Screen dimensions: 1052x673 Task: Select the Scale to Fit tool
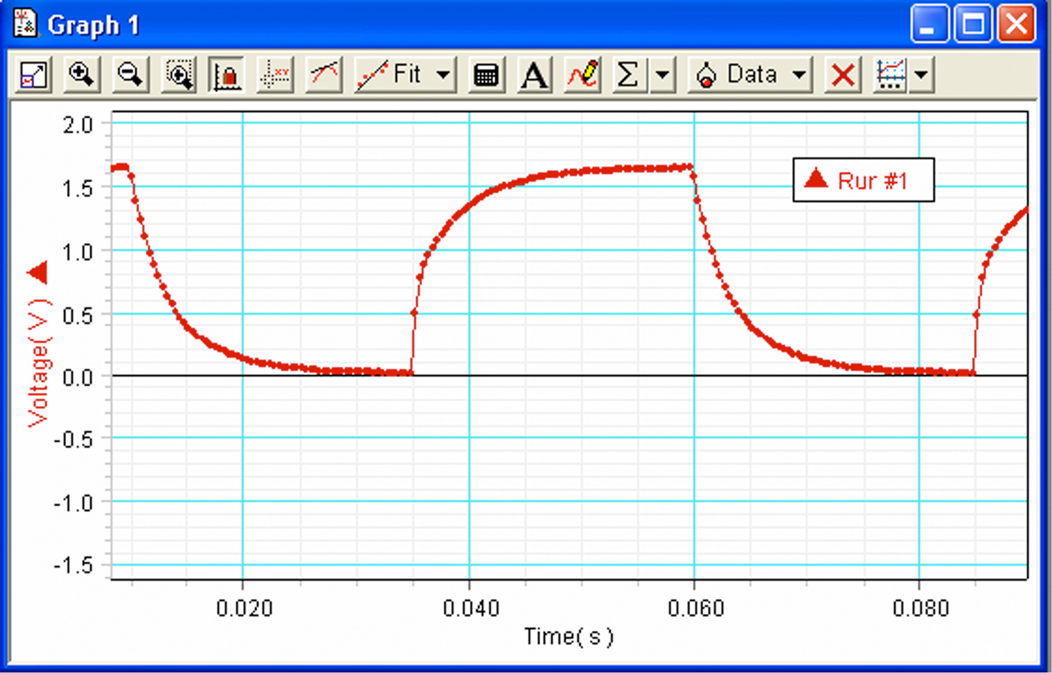coord(33,75)
